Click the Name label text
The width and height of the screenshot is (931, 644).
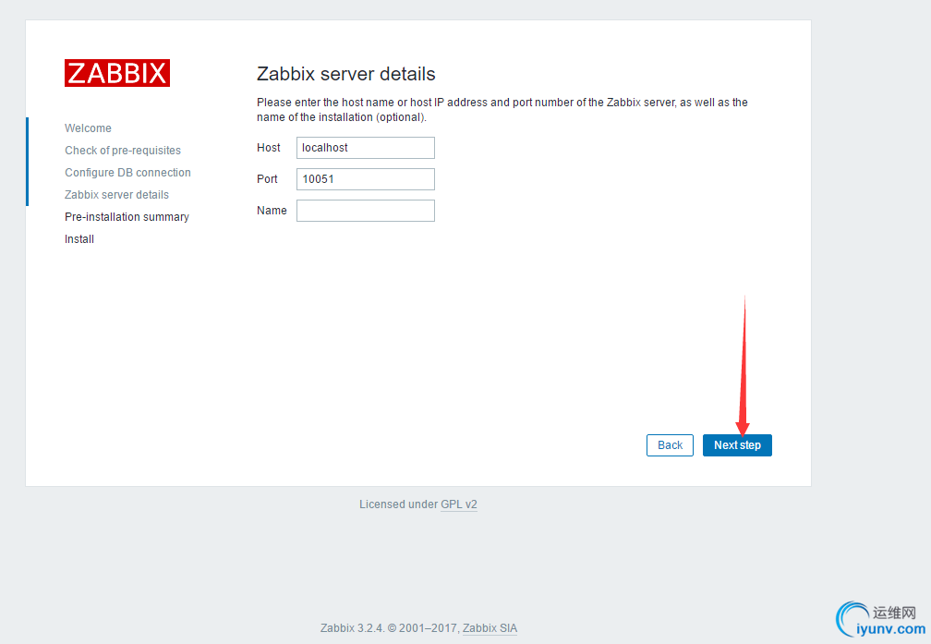coord(272,211)
